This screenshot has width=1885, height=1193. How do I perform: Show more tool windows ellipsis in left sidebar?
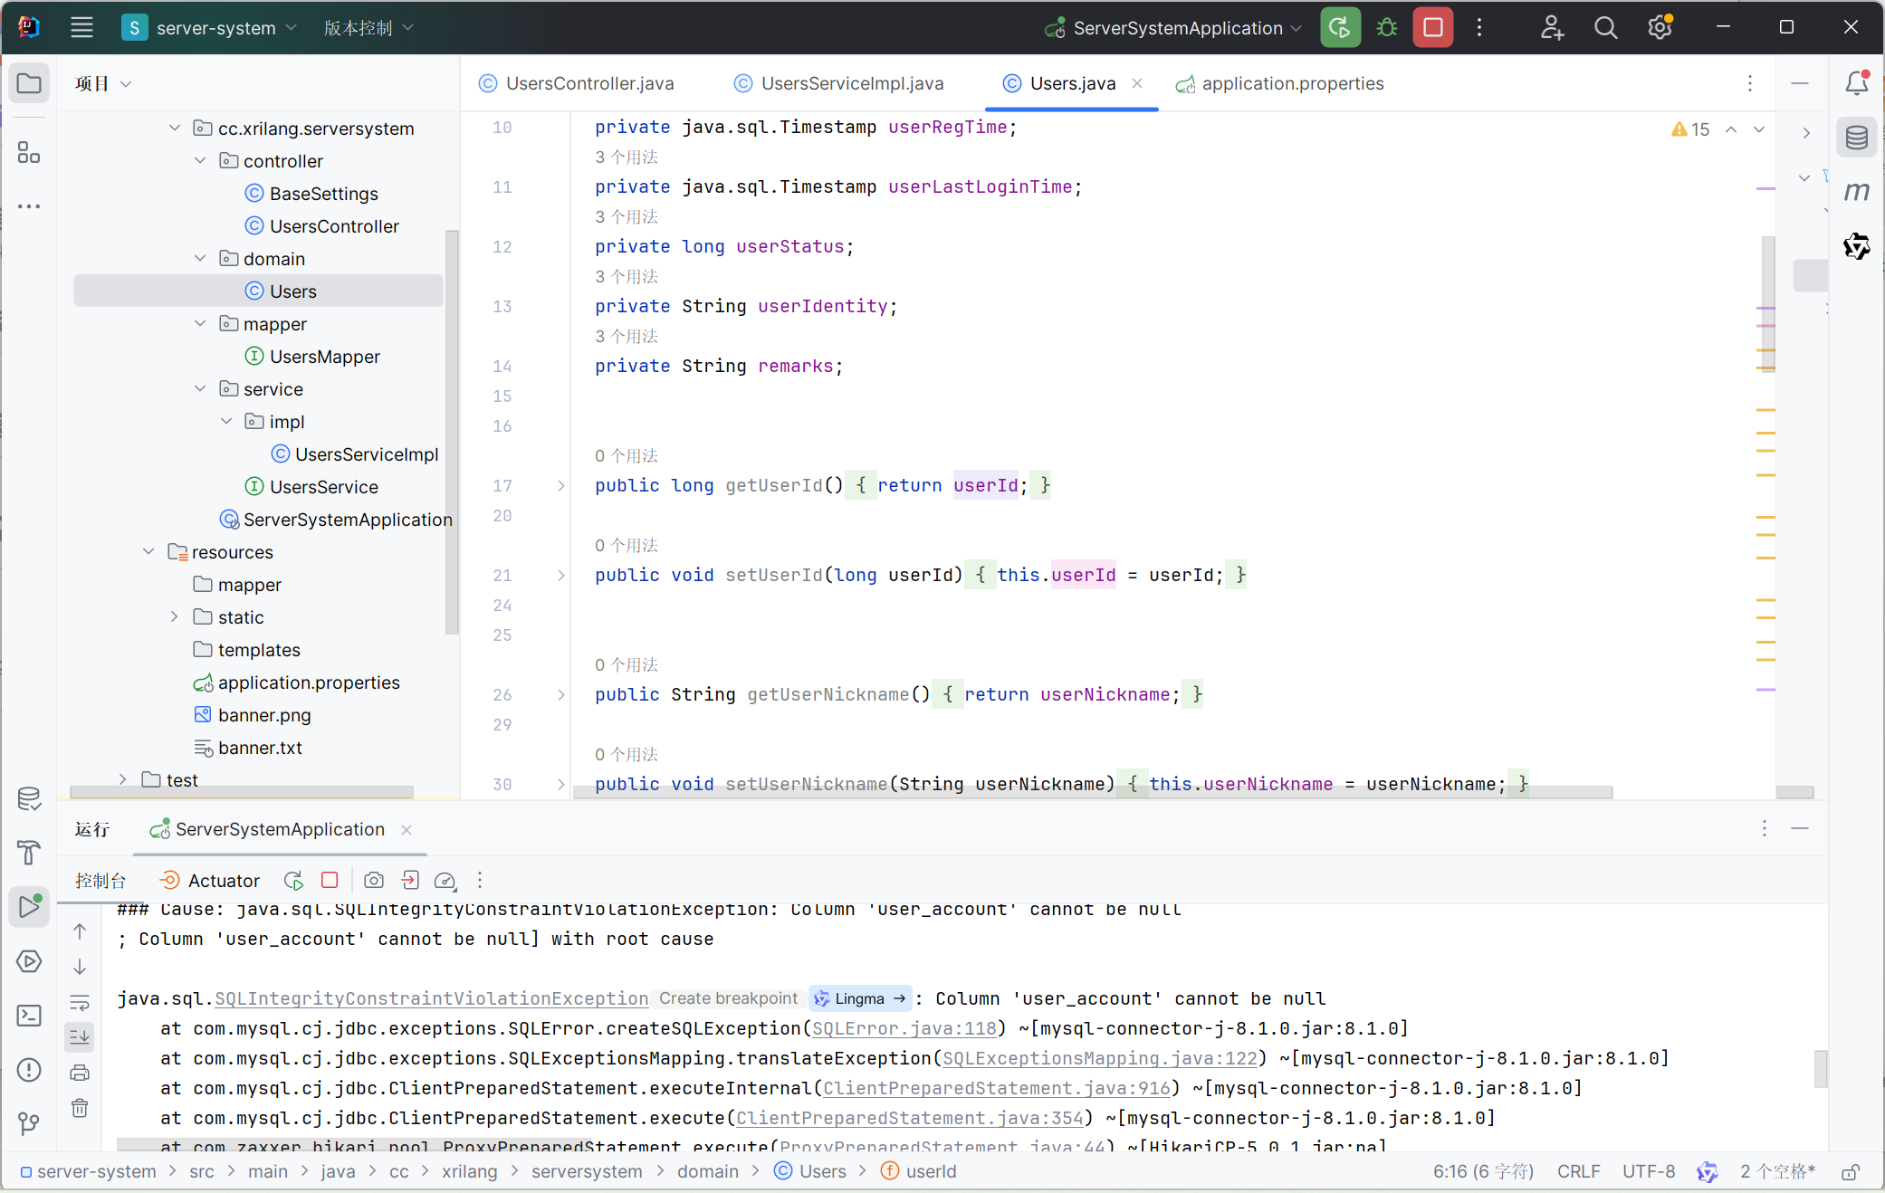click(29, 206)
